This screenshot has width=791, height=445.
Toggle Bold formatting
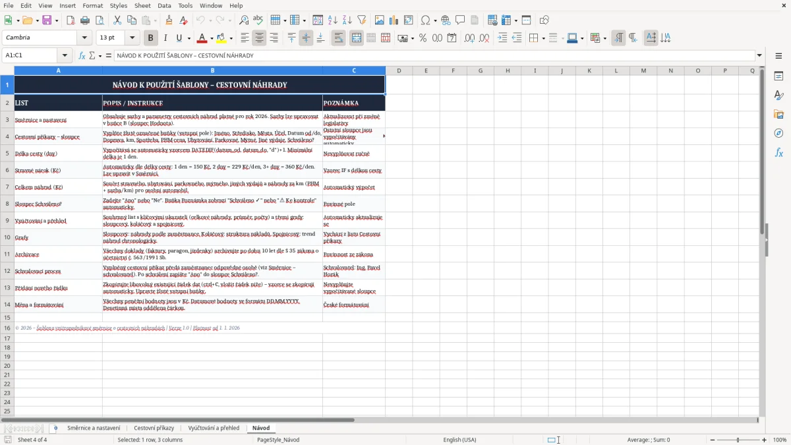[151, 38]
